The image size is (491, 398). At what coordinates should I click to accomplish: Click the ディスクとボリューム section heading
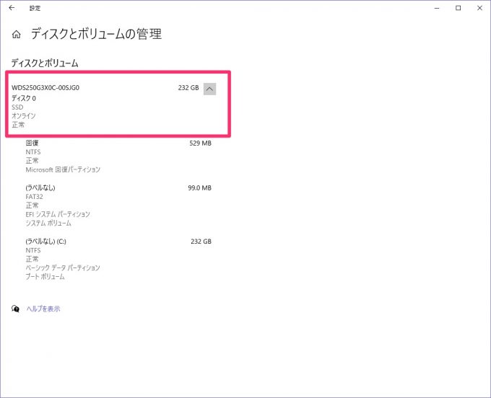pos(45,63)
